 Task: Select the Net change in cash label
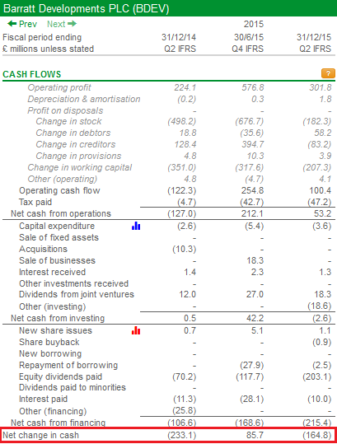click(x=40, y=435)
